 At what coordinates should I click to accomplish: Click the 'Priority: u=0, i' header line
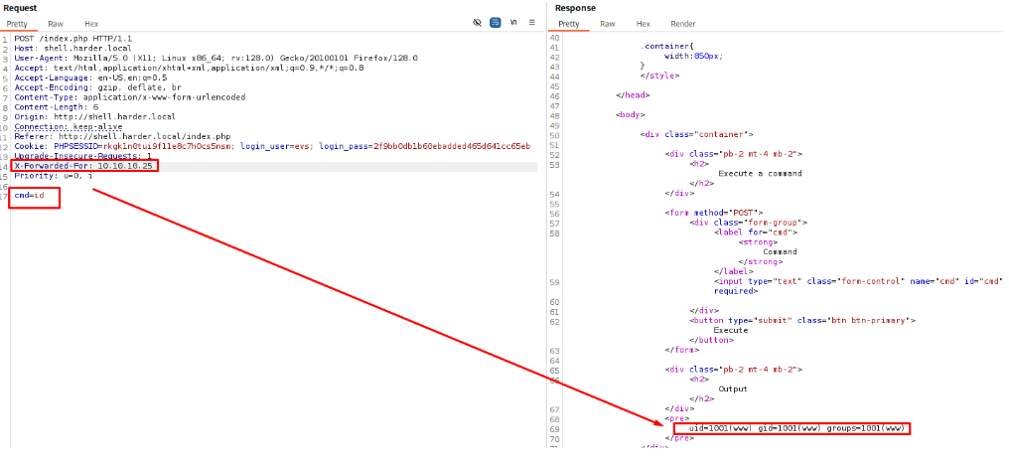[x=54, y=176]
